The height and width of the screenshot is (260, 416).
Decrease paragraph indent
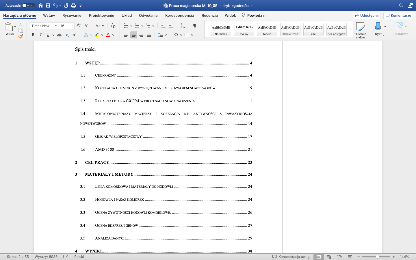click(x=164, y=26)
